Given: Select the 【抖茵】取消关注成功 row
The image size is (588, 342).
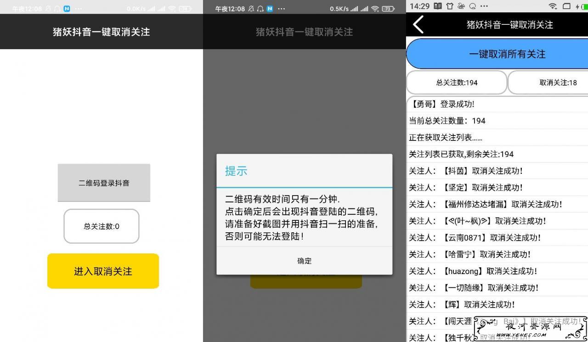Looking at the screenshot, I should (x=498, y=171).
